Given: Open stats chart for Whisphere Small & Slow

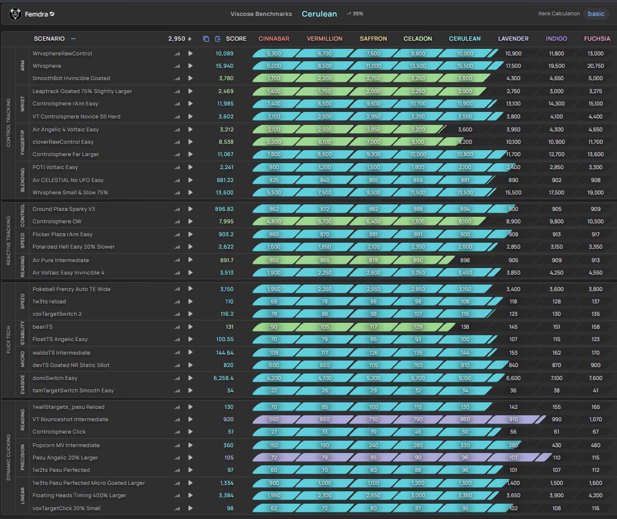Looking at the screenshot, I should (x=177, y=193).
